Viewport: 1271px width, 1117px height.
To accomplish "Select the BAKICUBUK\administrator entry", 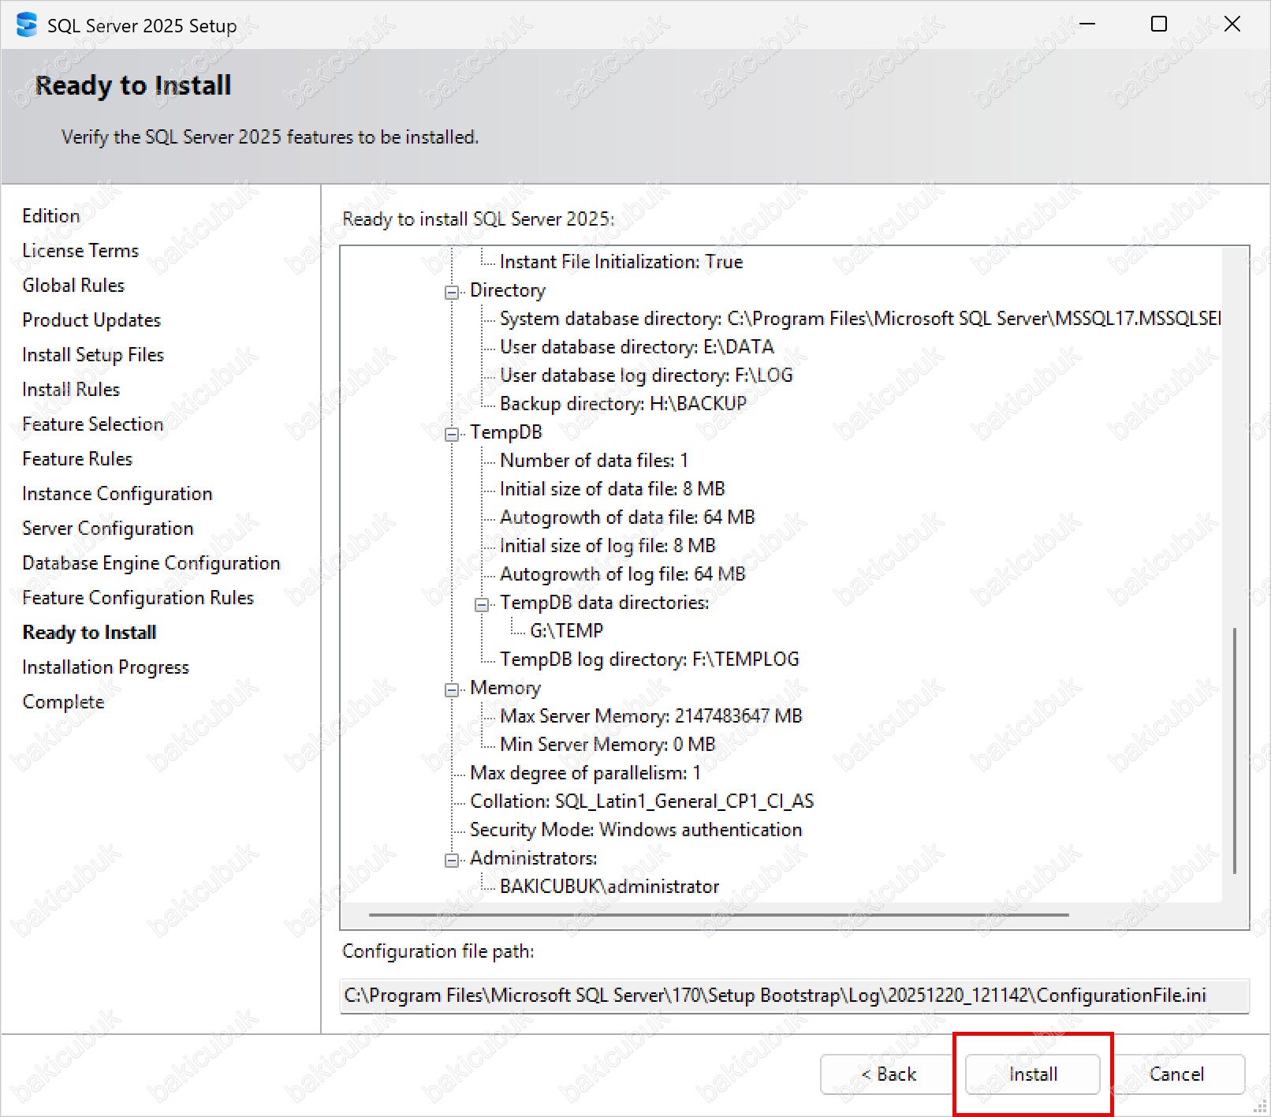I will pyautogui.click(x=609, y=887).
